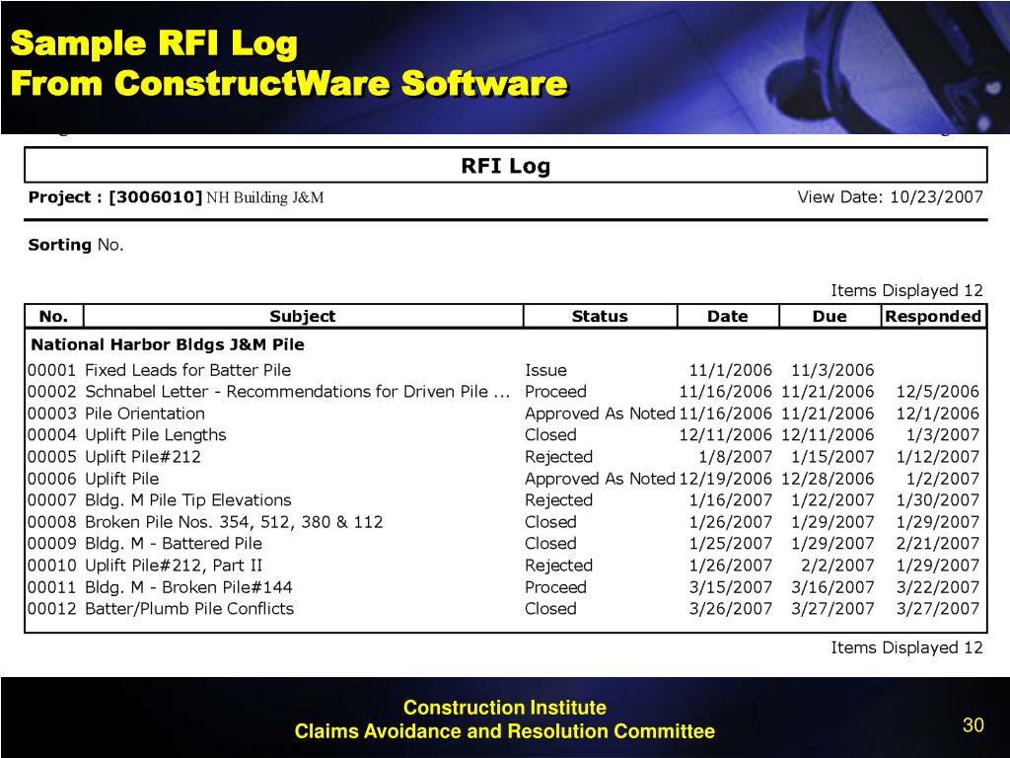Click 'Closed' status of RFI 00004

pos(550,435)
